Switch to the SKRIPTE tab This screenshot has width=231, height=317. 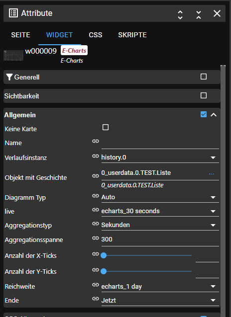132,35
